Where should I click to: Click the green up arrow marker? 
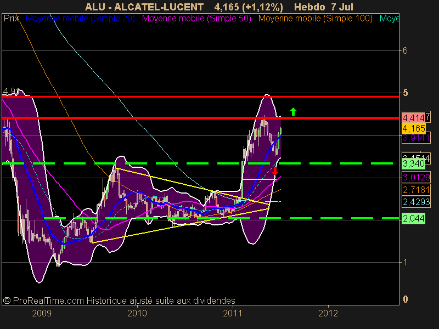[x=293, y=112]
